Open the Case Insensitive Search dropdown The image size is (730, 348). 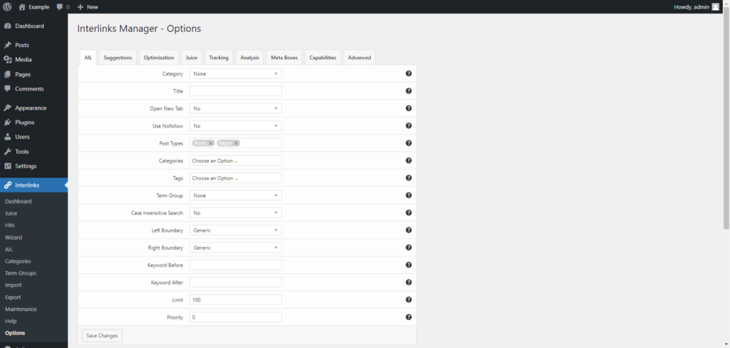click(235, 213)
